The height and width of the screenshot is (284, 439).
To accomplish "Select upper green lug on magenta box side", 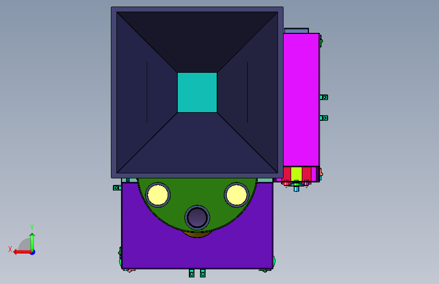I will point(324,97).
